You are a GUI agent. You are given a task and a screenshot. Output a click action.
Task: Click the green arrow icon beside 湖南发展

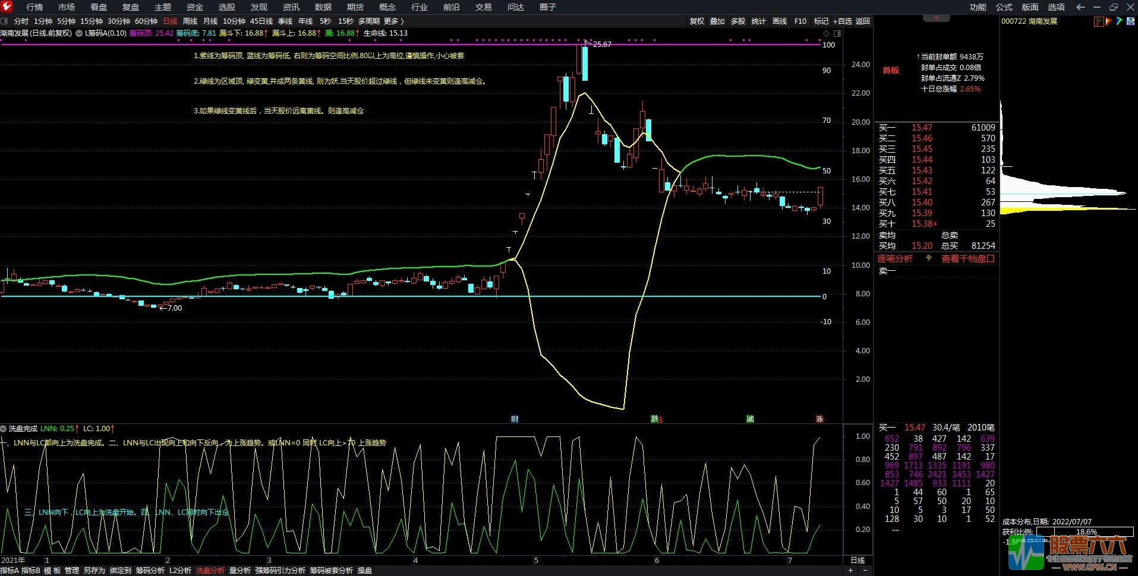pos(1120,21)
